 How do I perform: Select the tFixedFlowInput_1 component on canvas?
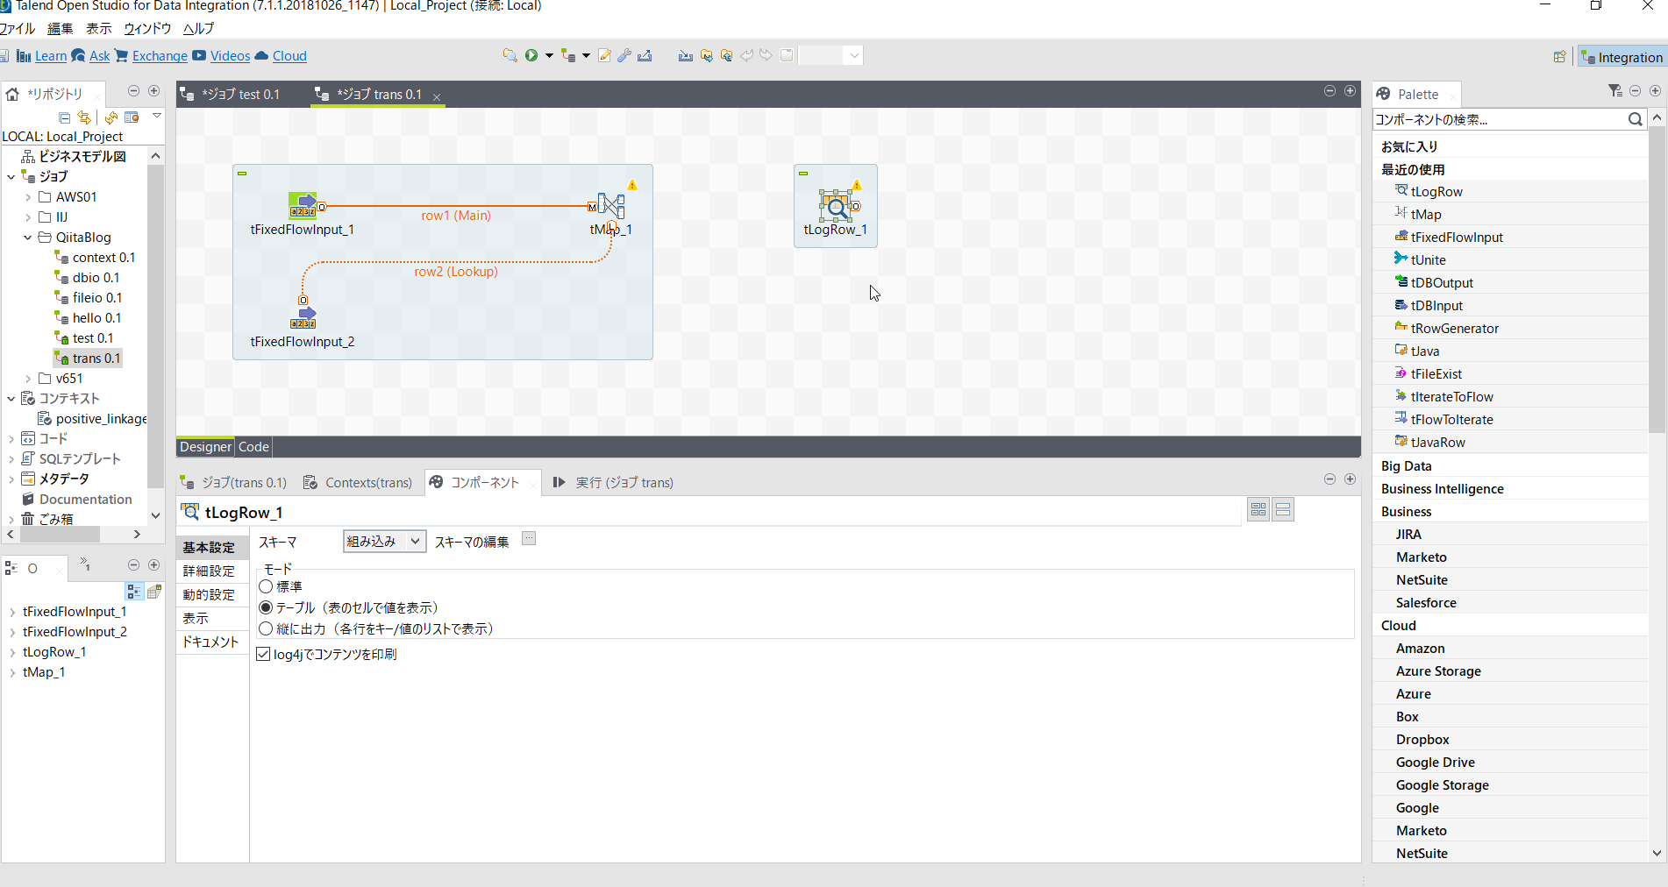pyautogui.click(x=303, y=206)
